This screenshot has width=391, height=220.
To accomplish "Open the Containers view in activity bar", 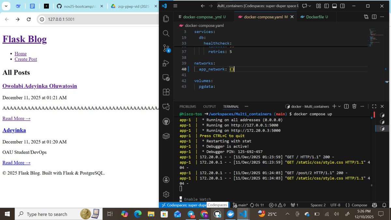I will pyautogui.click(x=166, y=136).
